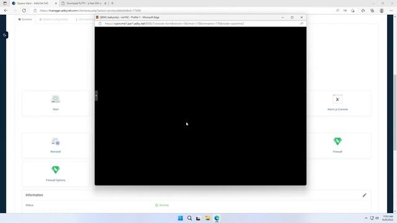Open browser Collections
Image resolution: width=397 pixels, height=223 pixels.
tap(372, 11)
